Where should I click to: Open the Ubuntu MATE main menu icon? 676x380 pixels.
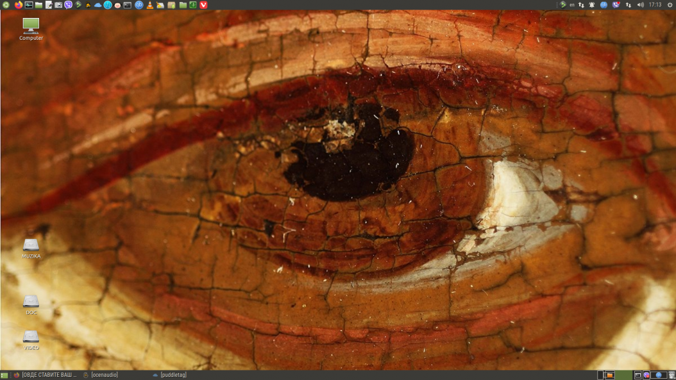(6, 4)
